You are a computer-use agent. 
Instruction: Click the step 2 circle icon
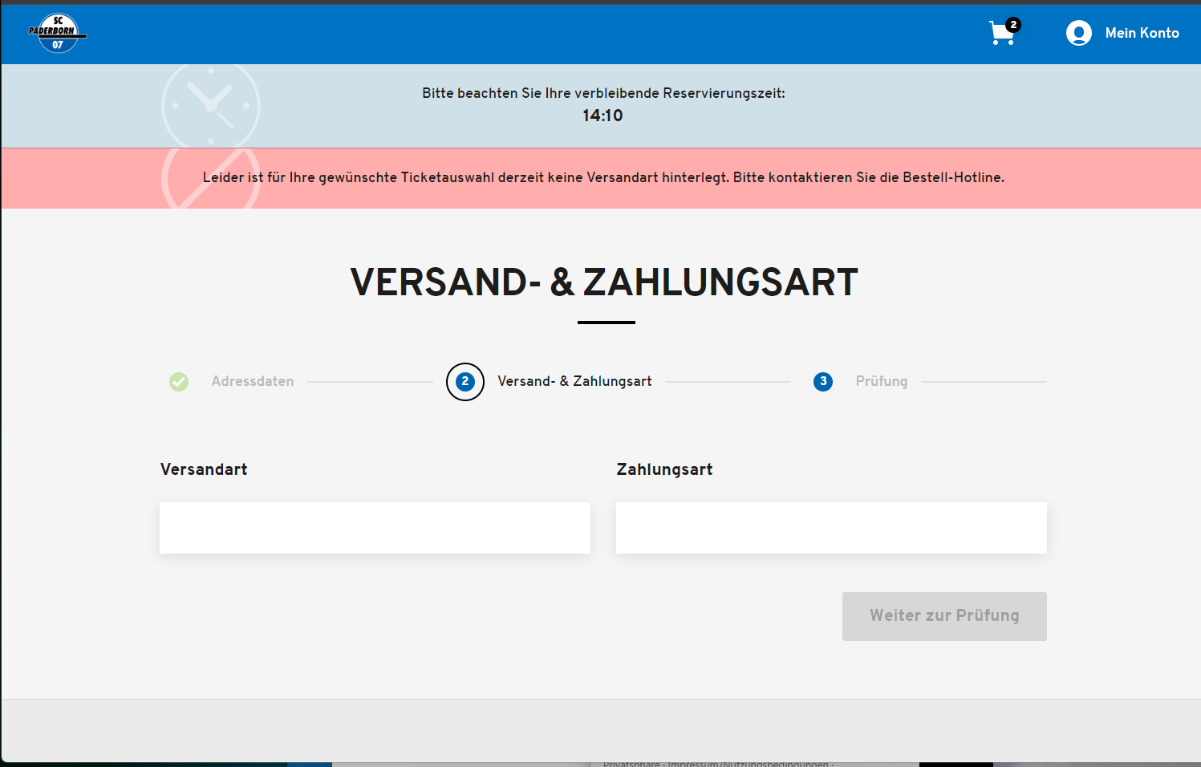[465, 382]
